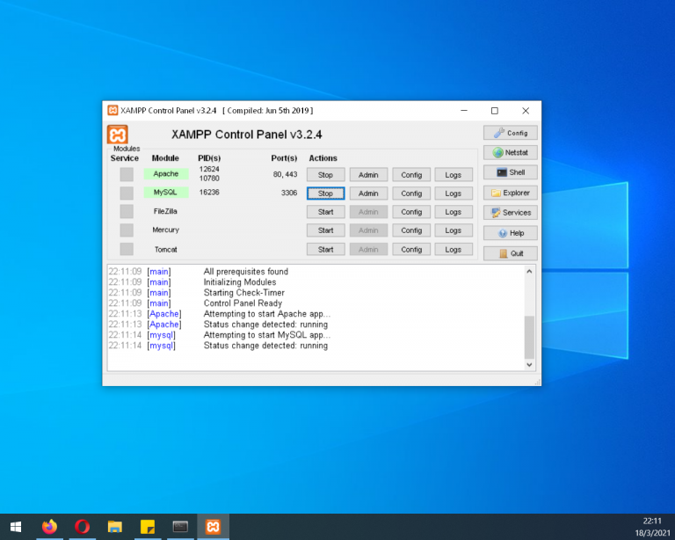This screenshot has width=675, height=540.
Task: Click the FileZilla module name
Action: 165,211
